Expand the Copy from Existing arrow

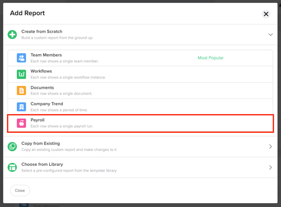click(x=271, y=147)
